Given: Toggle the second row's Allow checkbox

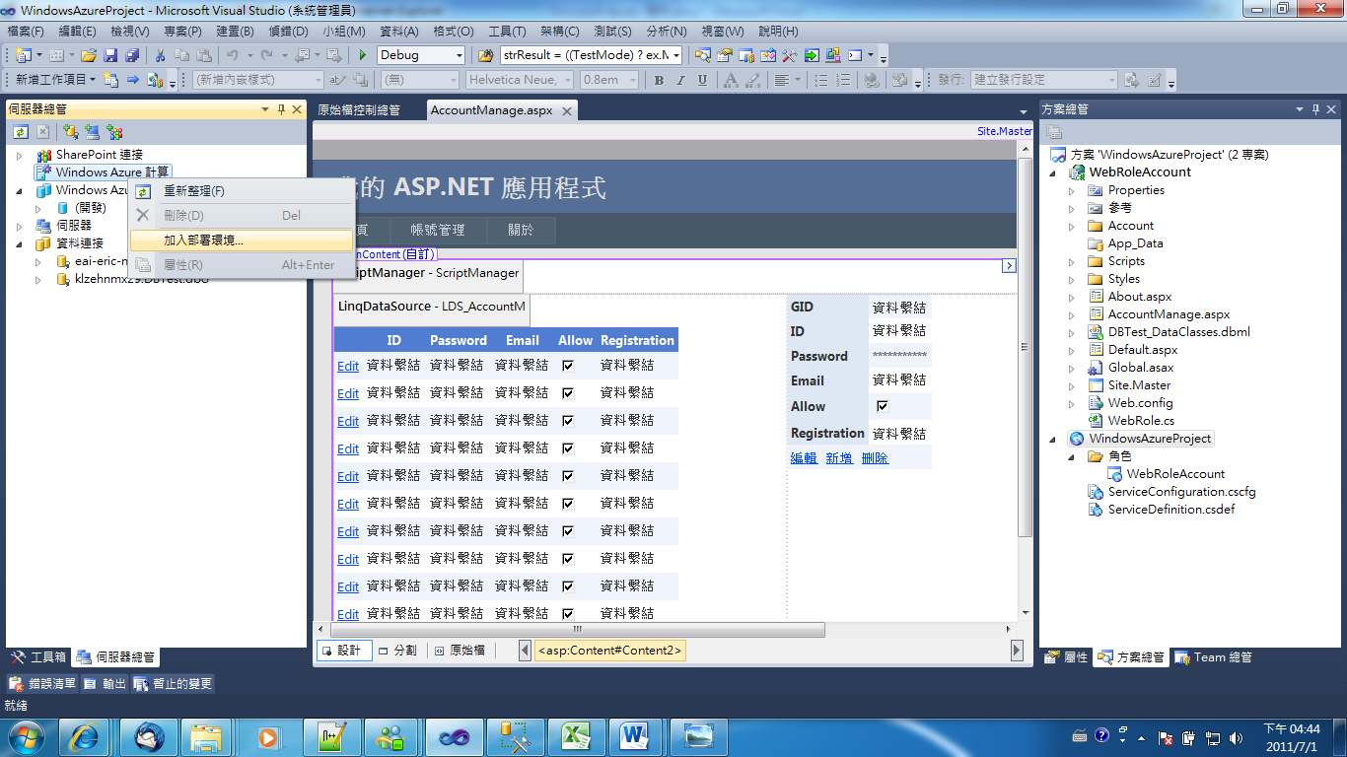Looking at the screenshot, I should (568, 392).
